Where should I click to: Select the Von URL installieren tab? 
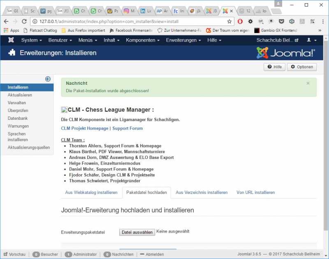tap(255, 192)
